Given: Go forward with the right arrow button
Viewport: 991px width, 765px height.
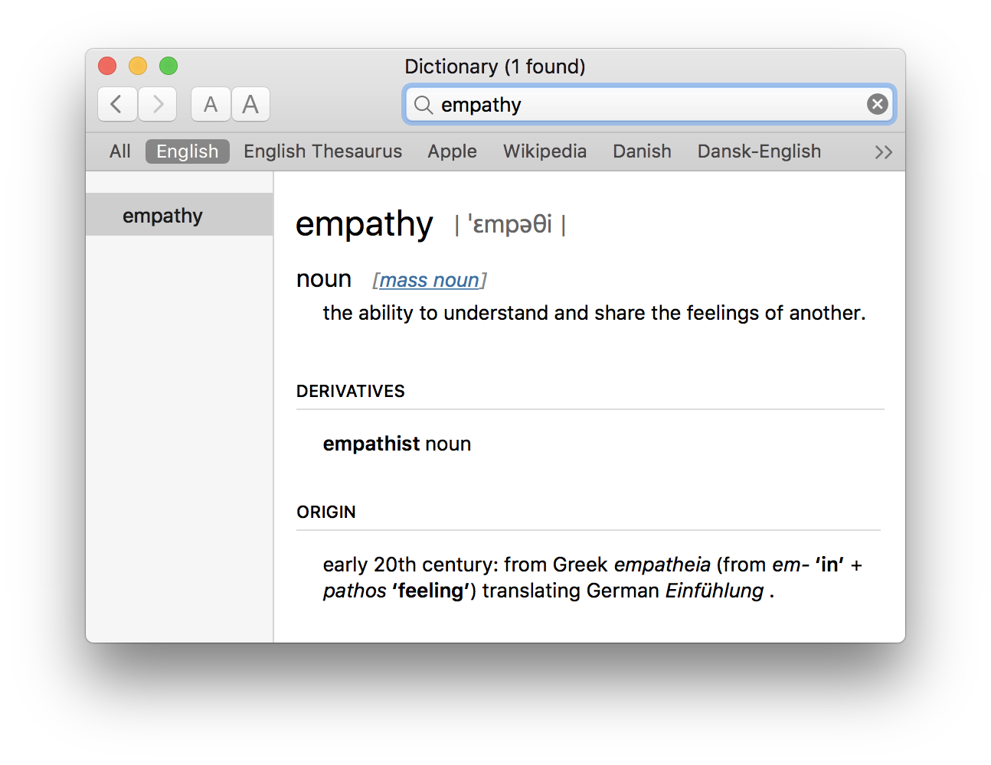Looking at the screenshot, I should 158,104.
